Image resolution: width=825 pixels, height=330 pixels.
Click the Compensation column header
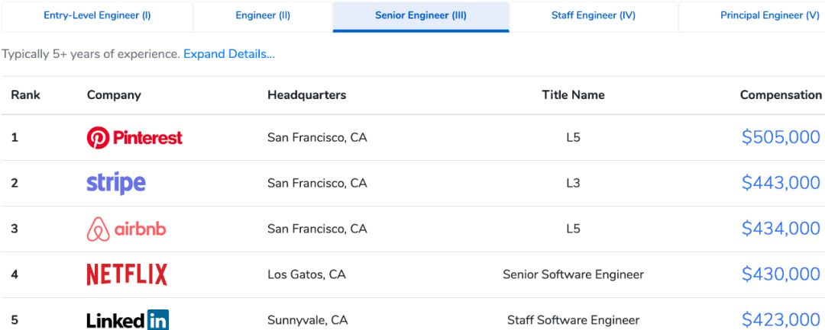point(781,95)
